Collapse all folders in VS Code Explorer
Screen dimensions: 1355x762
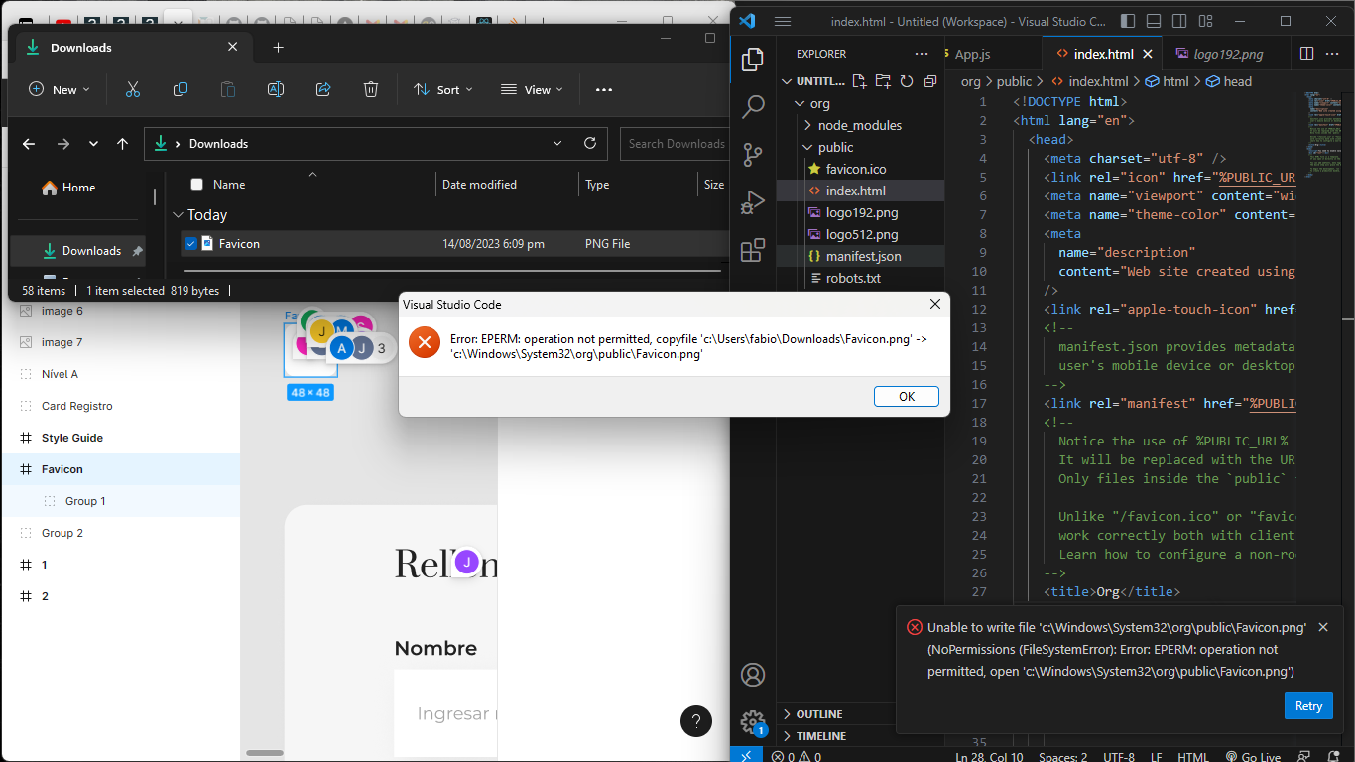tap(930, 81)
